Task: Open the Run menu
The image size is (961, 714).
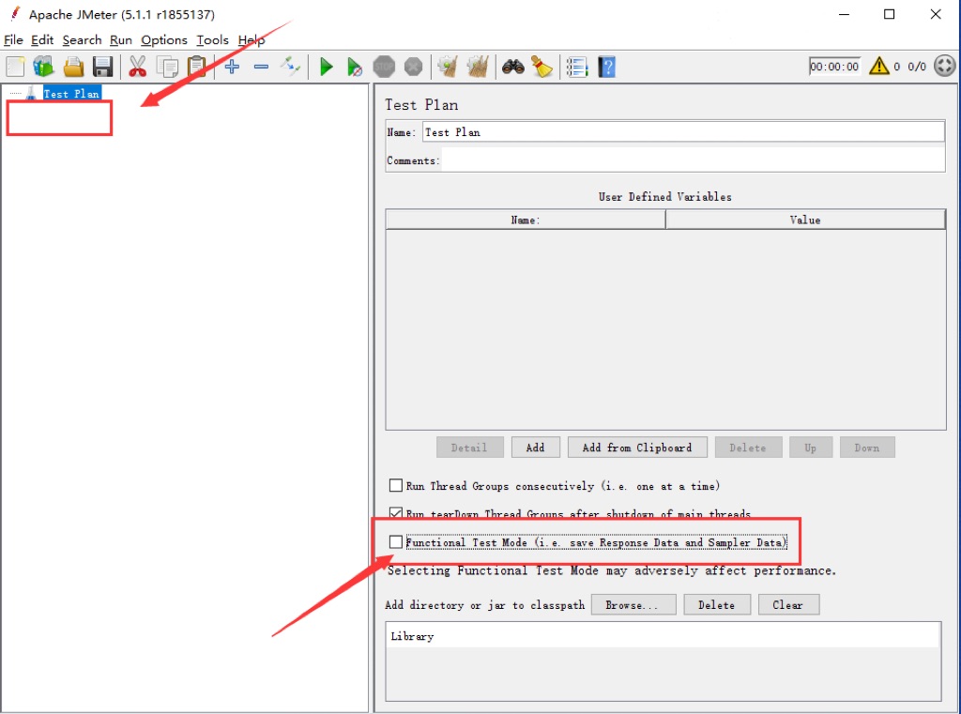Action: [x=121, y=39]
